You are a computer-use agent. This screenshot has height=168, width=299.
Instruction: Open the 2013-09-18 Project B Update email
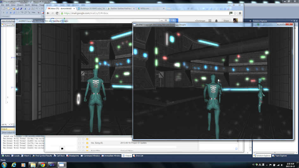tap(134, 143)
